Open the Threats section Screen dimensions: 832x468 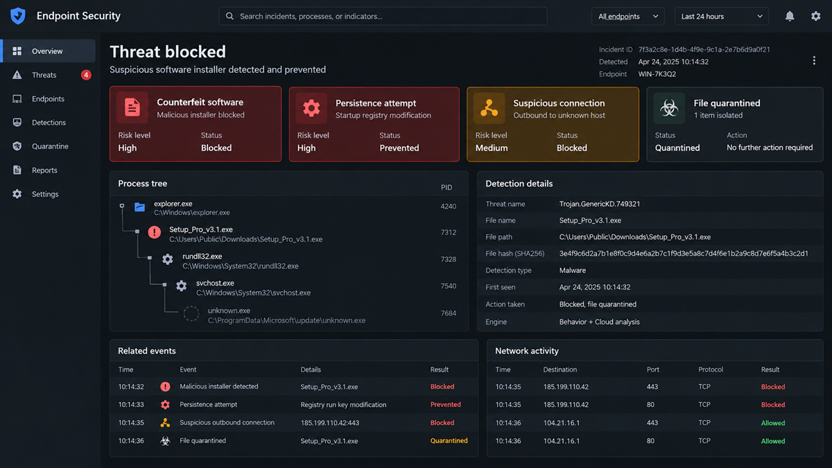[x=49, y=75]
